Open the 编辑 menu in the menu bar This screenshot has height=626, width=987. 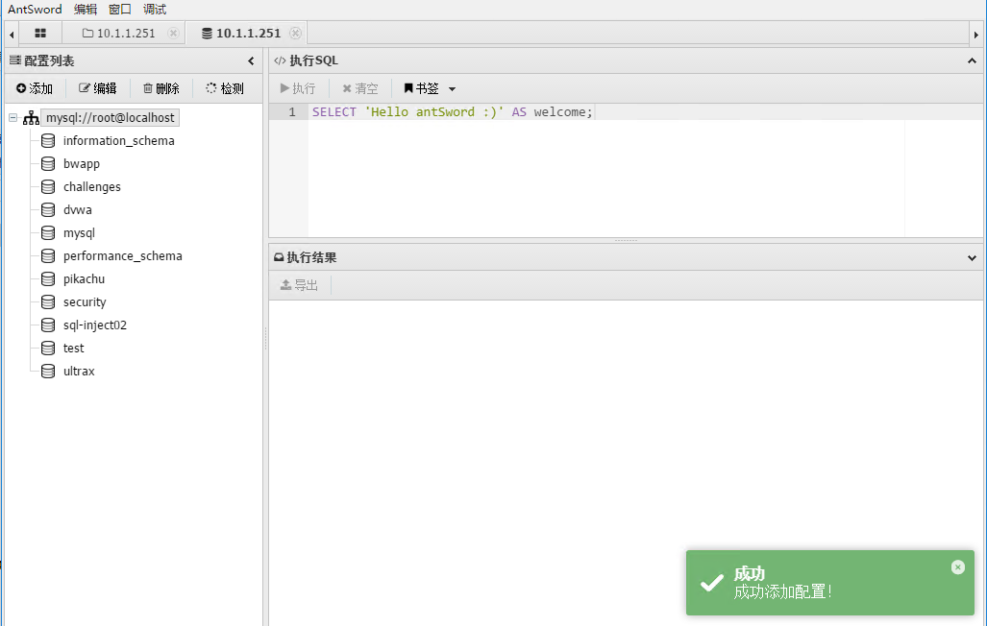86,10
